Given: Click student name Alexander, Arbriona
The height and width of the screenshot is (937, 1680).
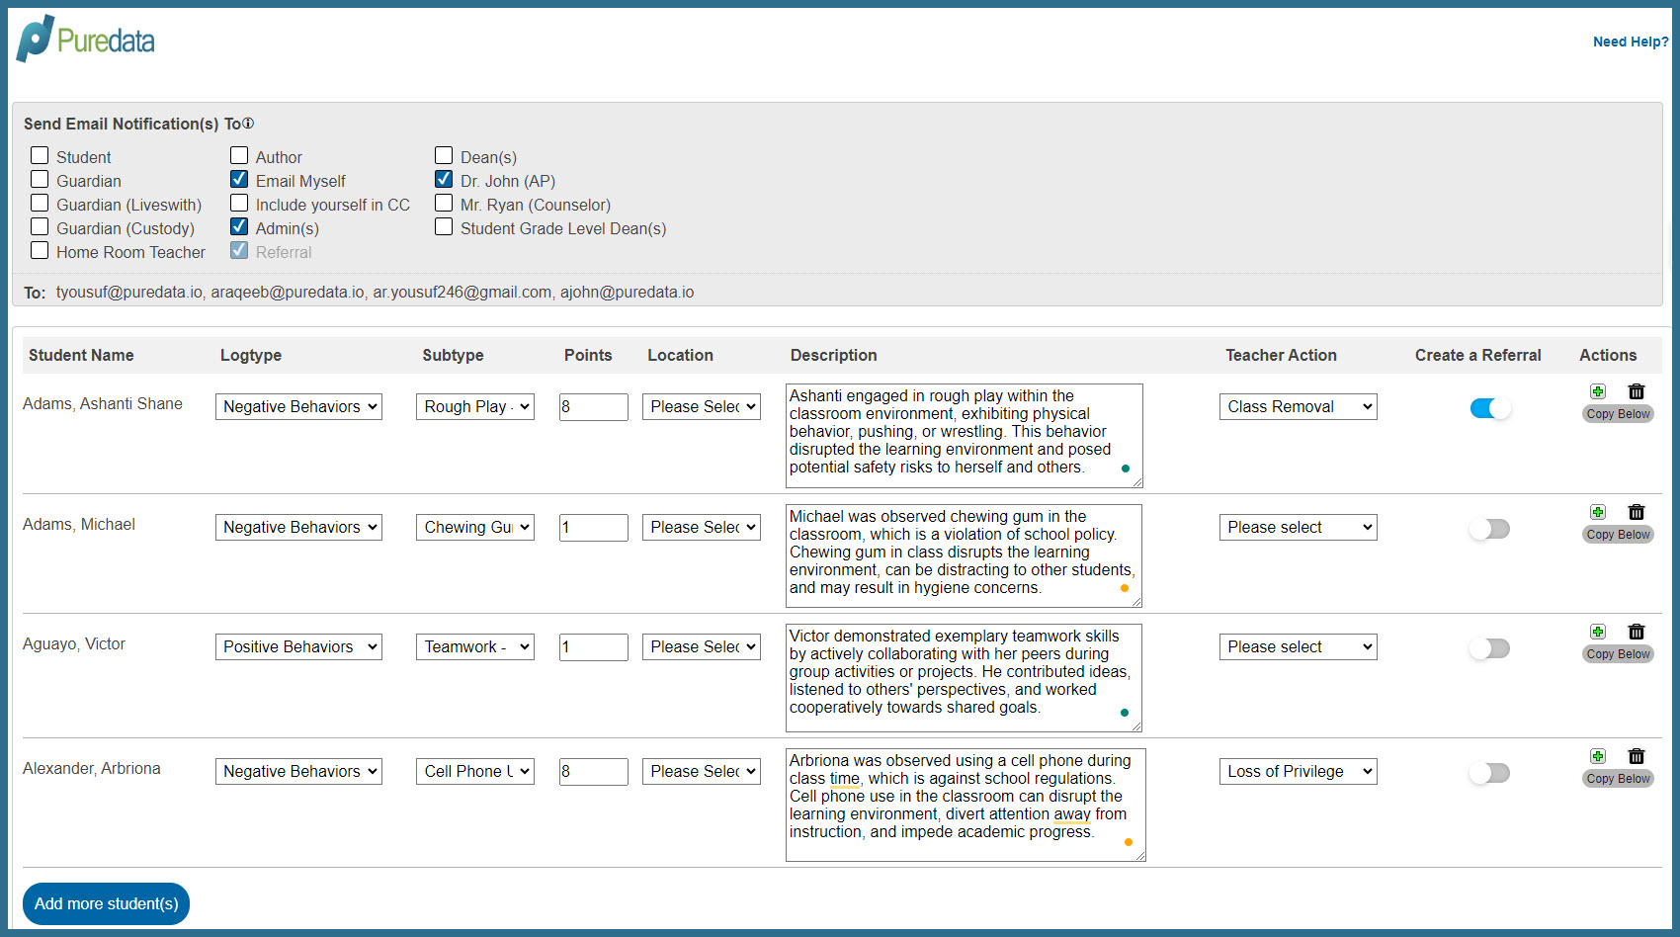Looking at the screenshot, I should click(92, 768).
